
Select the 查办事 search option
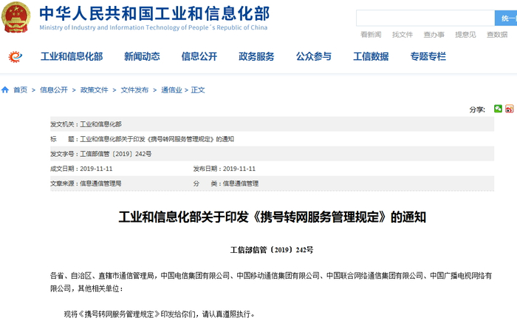point(434,35)
